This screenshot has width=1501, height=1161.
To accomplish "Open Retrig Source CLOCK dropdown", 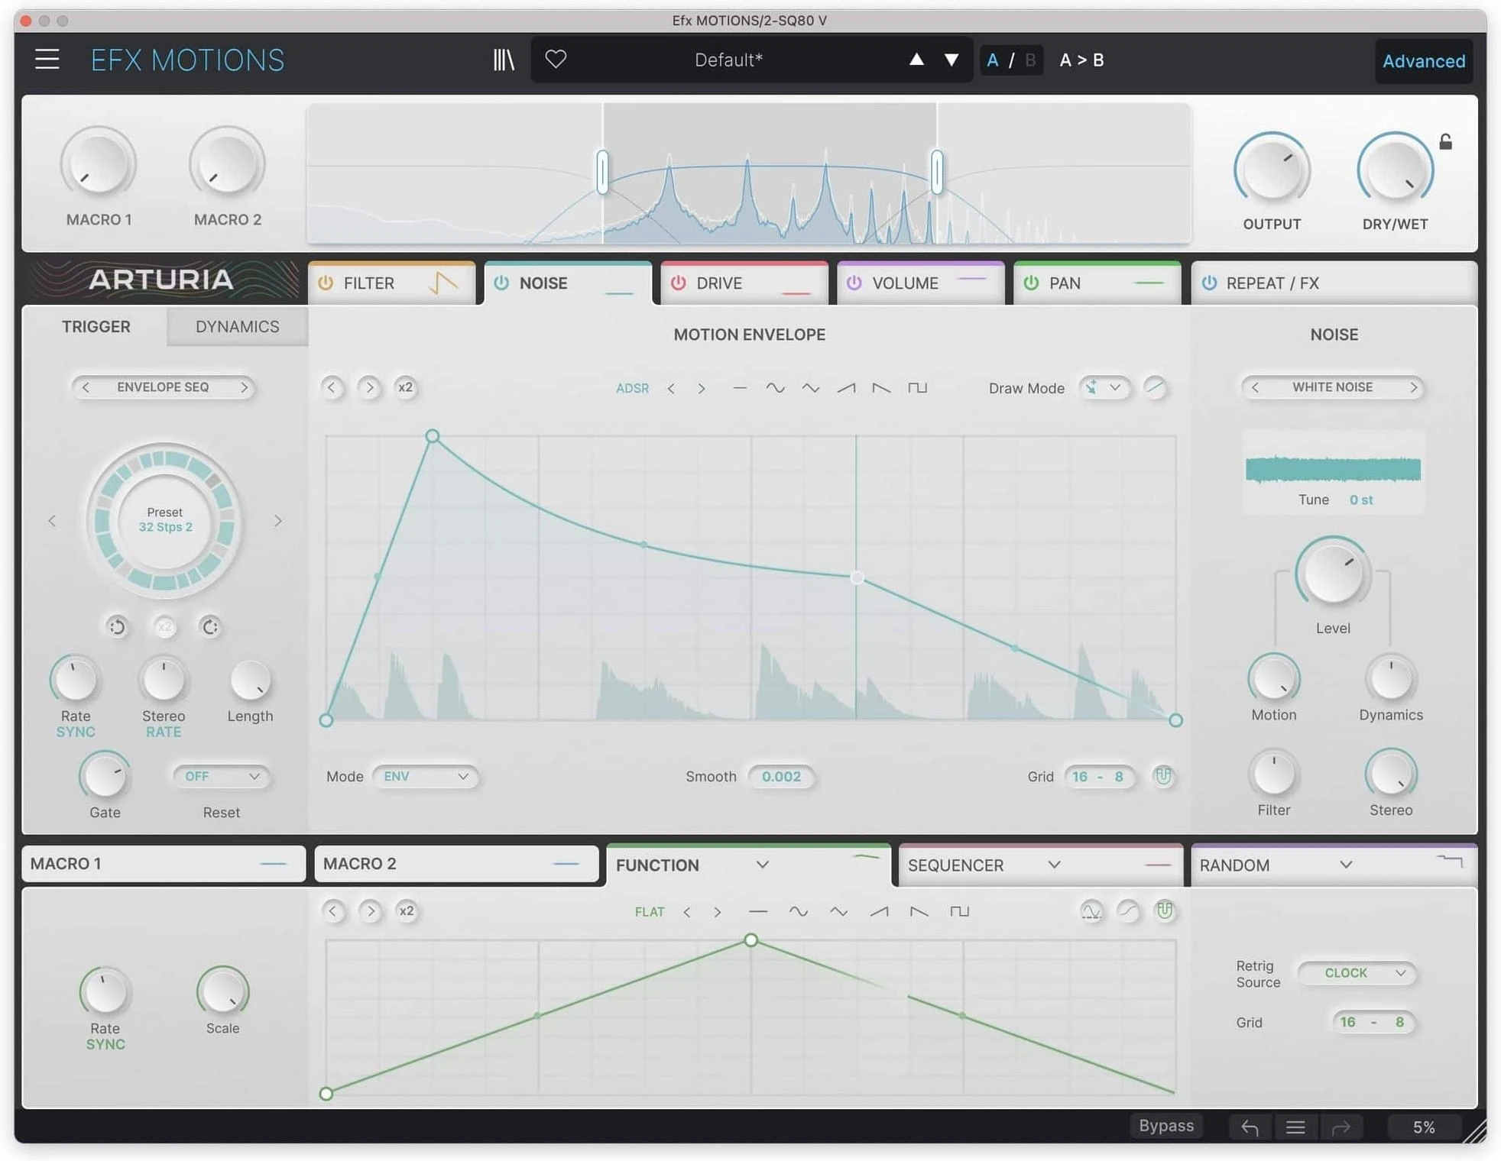I will tap(1357, 972).
